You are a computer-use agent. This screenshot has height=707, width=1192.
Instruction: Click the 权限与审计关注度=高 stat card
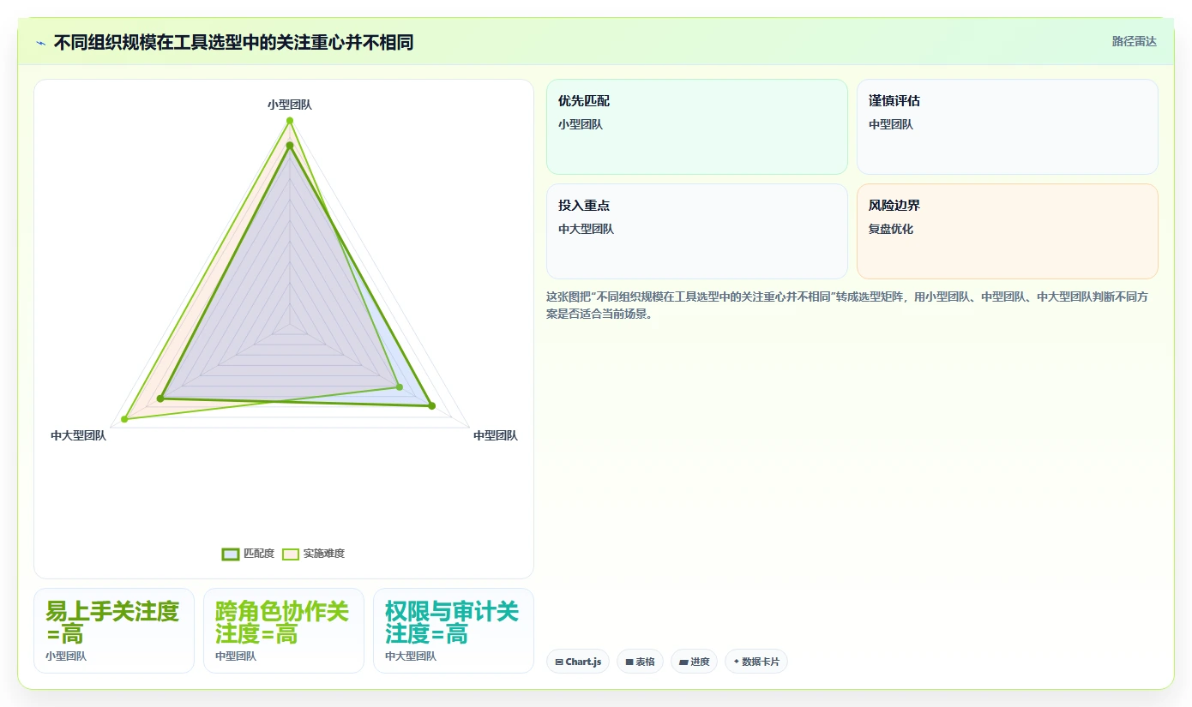(x=454, y=631)
